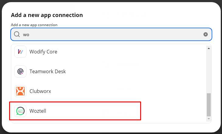
Task: Choose the Clubworx text label
Action: [40, 91]
